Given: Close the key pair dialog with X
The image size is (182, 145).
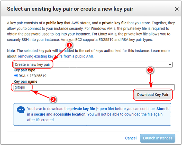Looking at the screenshot, I should 177,9.
